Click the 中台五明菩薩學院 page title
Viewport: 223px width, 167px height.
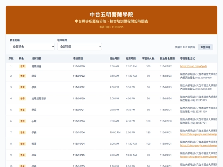pos(111,14)
